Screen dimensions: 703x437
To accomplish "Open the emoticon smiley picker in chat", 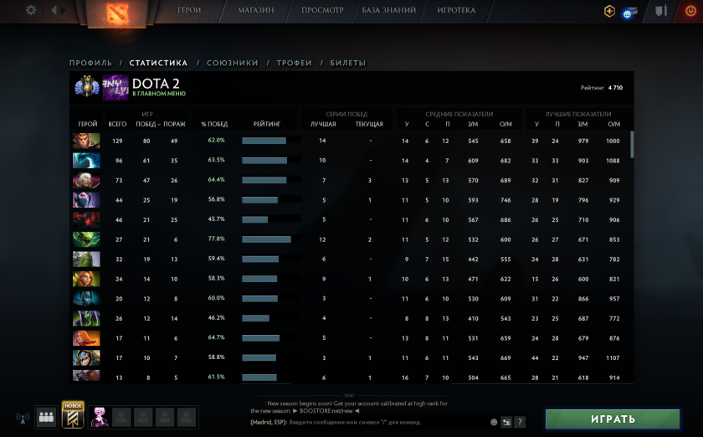I will [x=494, y=422].
